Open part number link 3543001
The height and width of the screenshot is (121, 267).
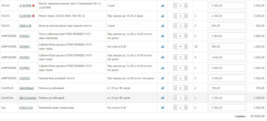pos(25,36)
